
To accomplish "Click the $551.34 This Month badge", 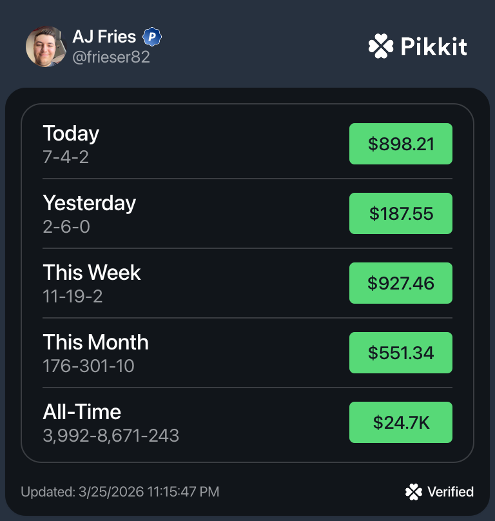I will click(401, 353).
